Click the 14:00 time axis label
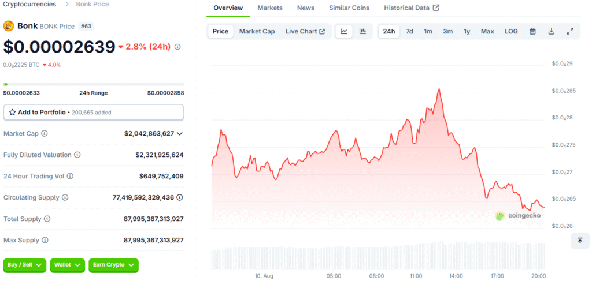Viewport: 592px width, 281px height. [x=456, y=276]
